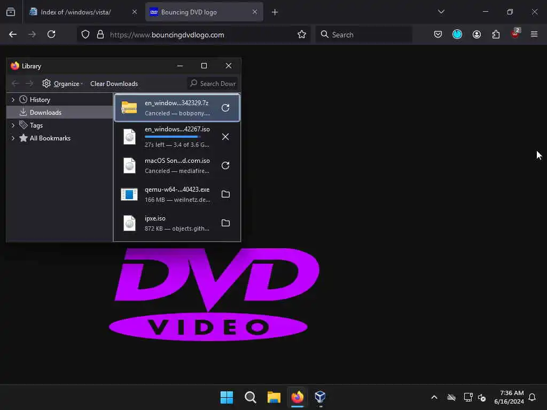Select the ipxe.iso download entry
547x410 pixels.
[177, 223]
